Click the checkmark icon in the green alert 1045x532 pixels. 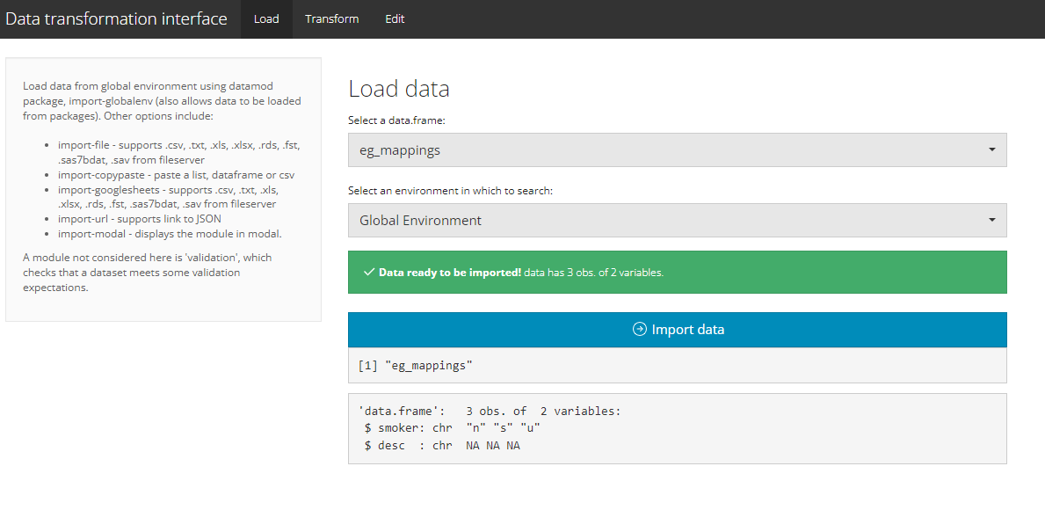click(x=369, y=273)
